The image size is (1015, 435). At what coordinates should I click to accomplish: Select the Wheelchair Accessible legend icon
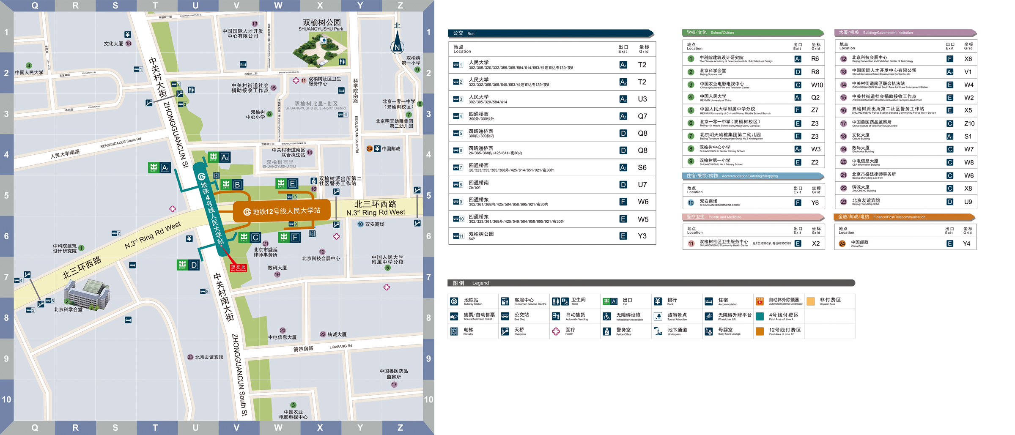[607, 316]
